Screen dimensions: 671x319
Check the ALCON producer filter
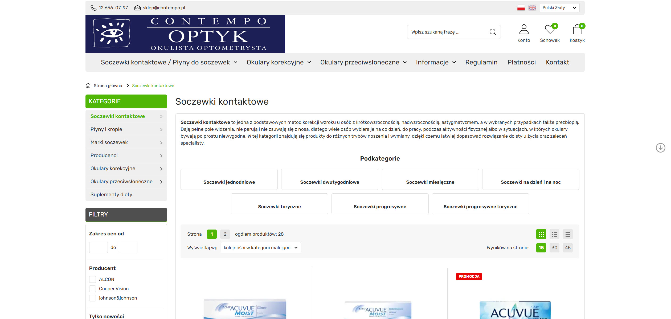tap(92, 279)
